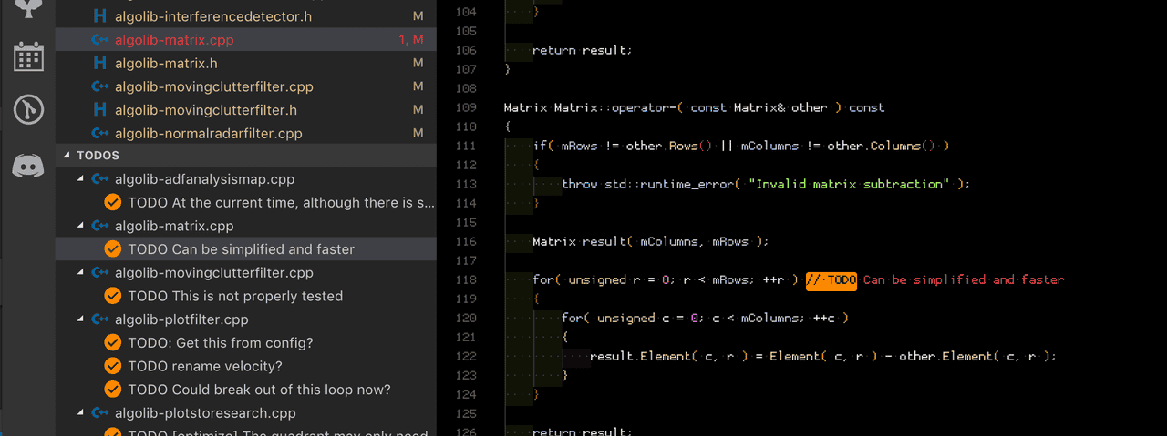The width and height of the screenshot is (1167, 436).
Task: Open algolib-movingclutterfilter.cpp in file list
Action: [x=213, y=87]
